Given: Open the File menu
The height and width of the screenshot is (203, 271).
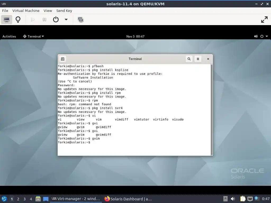Looking at the screenshot, I should [x=5, y=11].
